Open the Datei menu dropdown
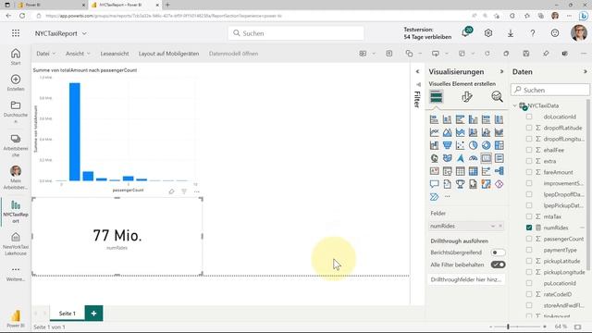The height and width of the screenshot is (333, 592). pyautogui.click(x=45, y=54)
